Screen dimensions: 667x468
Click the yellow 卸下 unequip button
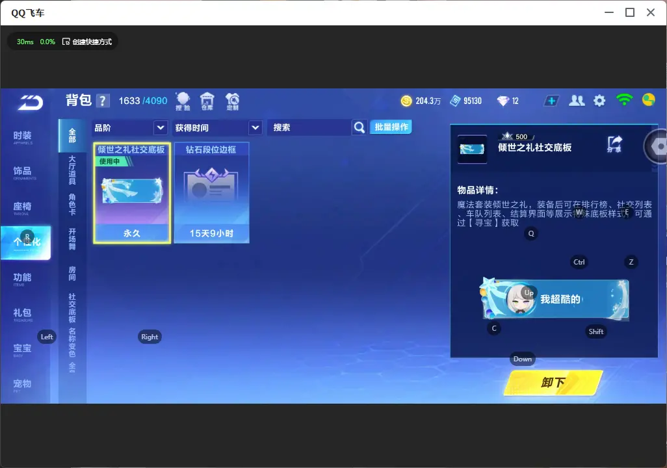553,382
